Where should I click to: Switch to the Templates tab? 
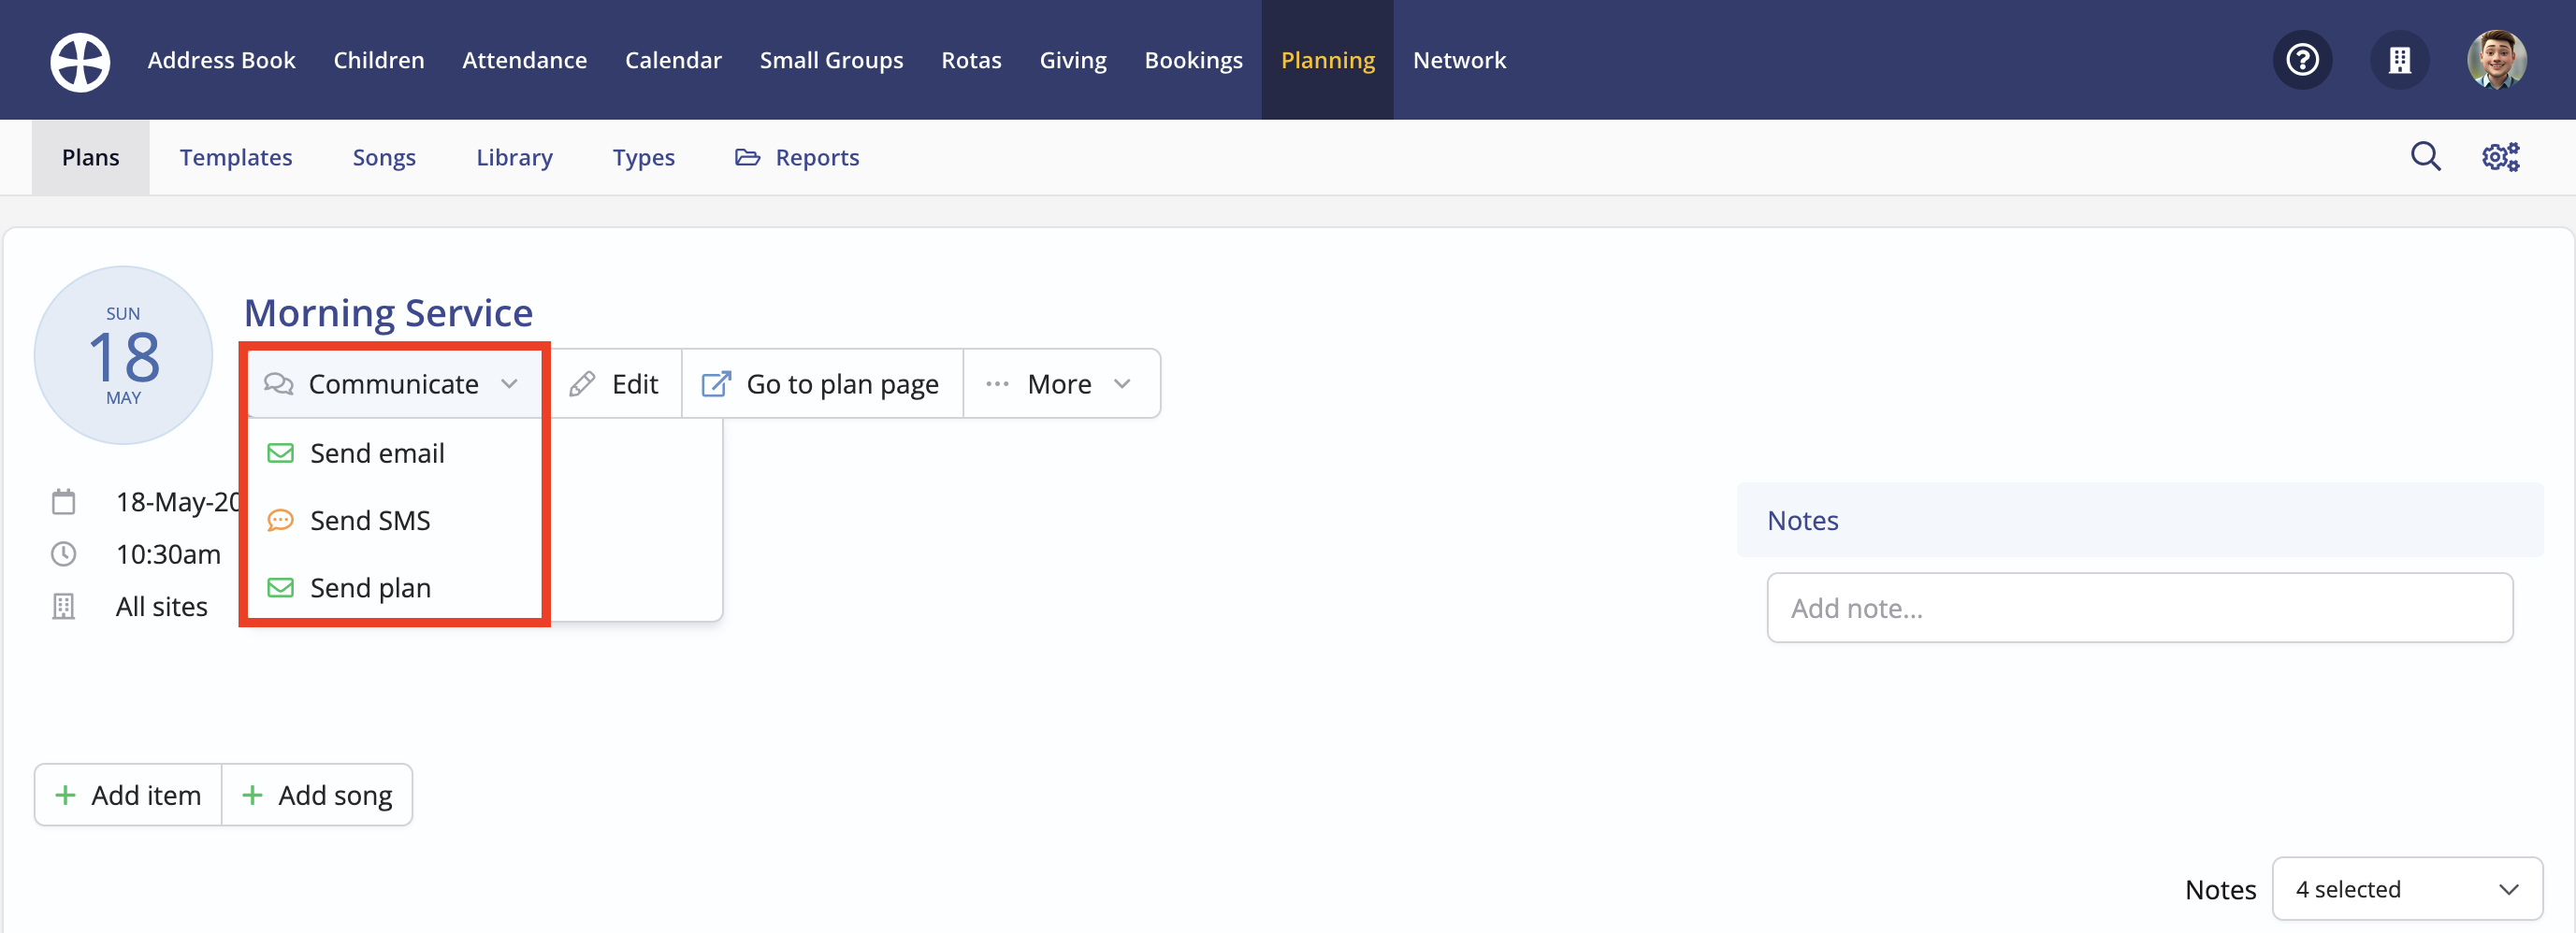(236, 157)
